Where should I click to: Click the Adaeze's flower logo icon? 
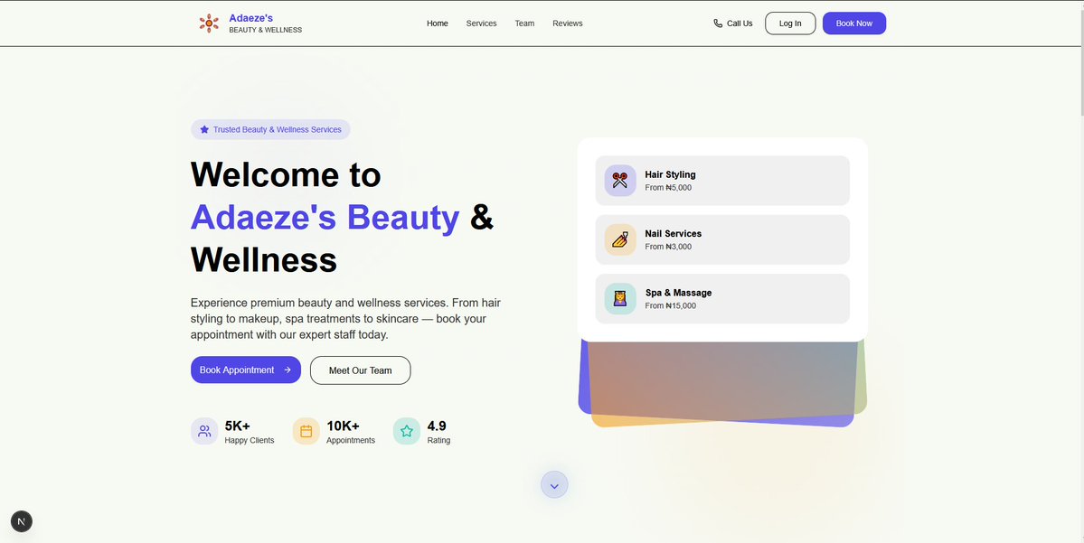[209, 23]
